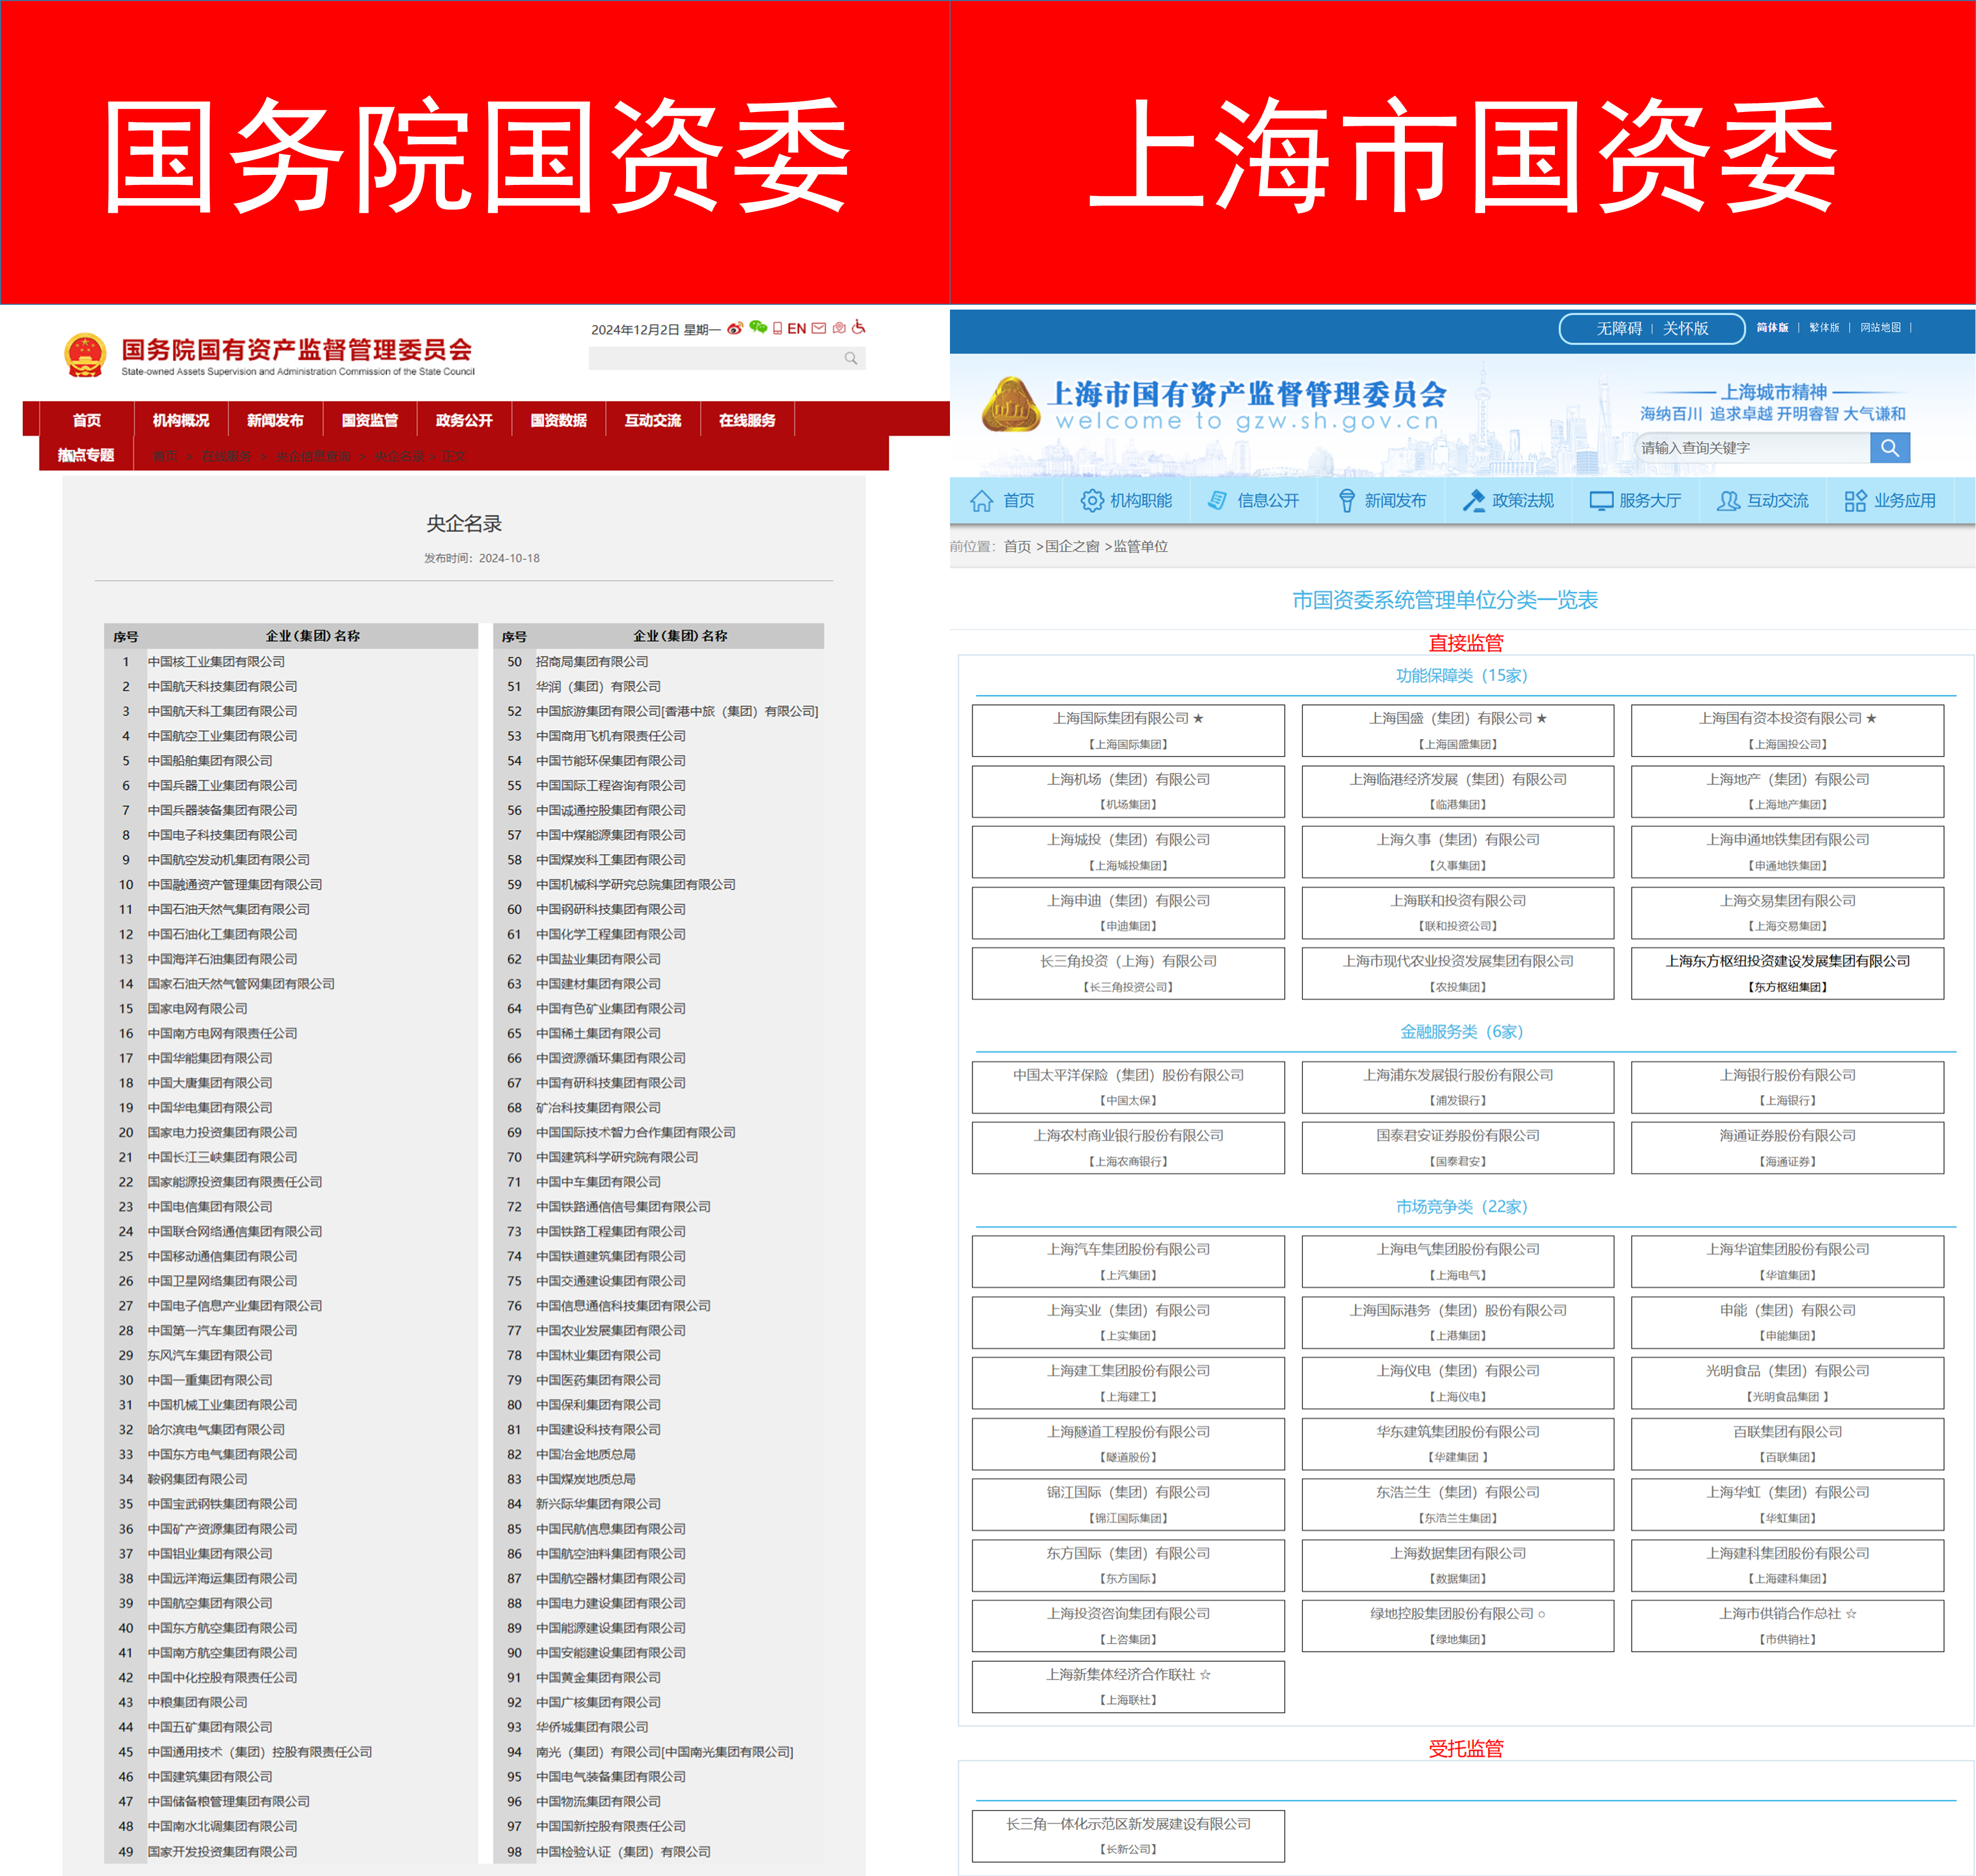The width and height of the screenshot is (1976, 1876).
Task: Click the 关怀版 care mode button
Action: tap(1685, 328)
